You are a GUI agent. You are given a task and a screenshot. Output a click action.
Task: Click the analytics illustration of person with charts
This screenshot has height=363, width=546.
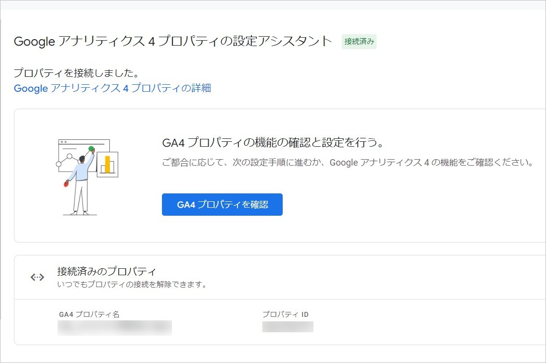pyautogui.click(x=87, y=177)
